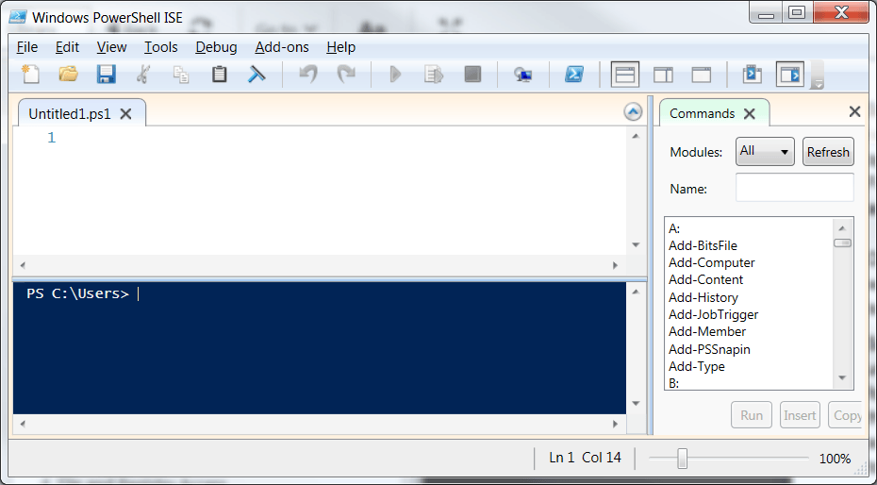The height and width of the screenshot is (485, 877).
Task: Open the Edit menu
Action: tap(67, 47)
